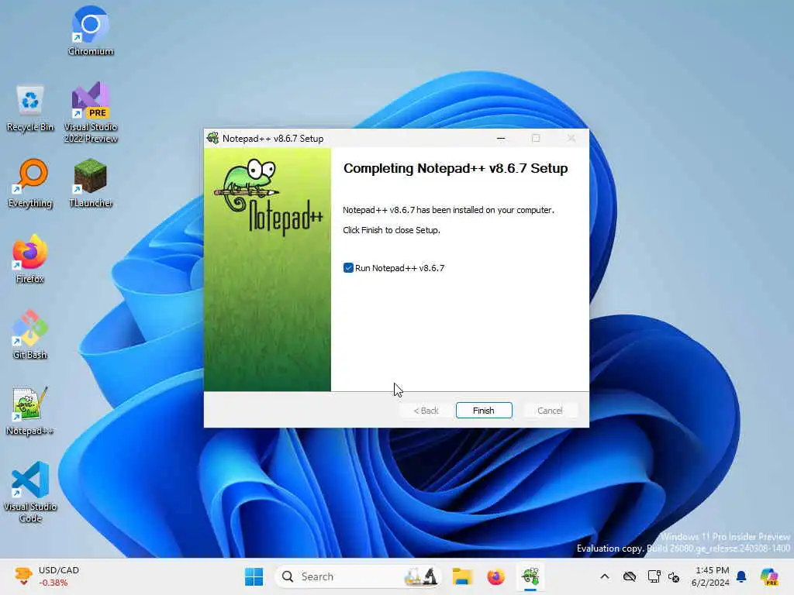Open Firefox from the taskbar
Screen dimensions: 794x595
[x=495, y=576]
